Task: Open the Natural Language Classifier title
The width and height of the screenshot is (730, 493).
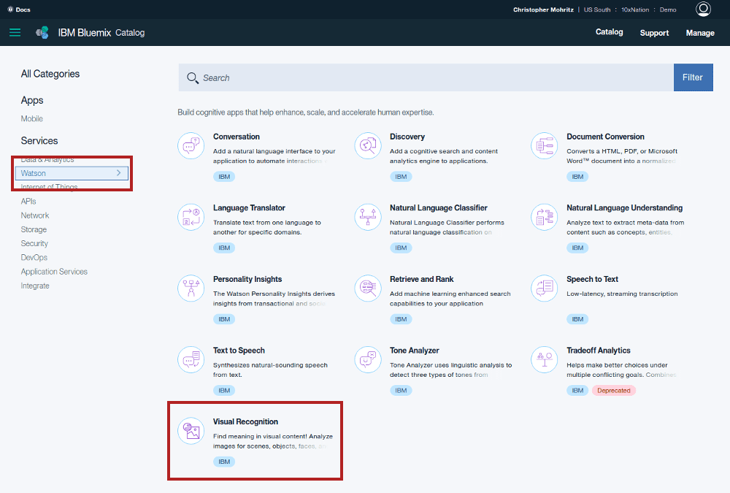Action: [439, 208]
